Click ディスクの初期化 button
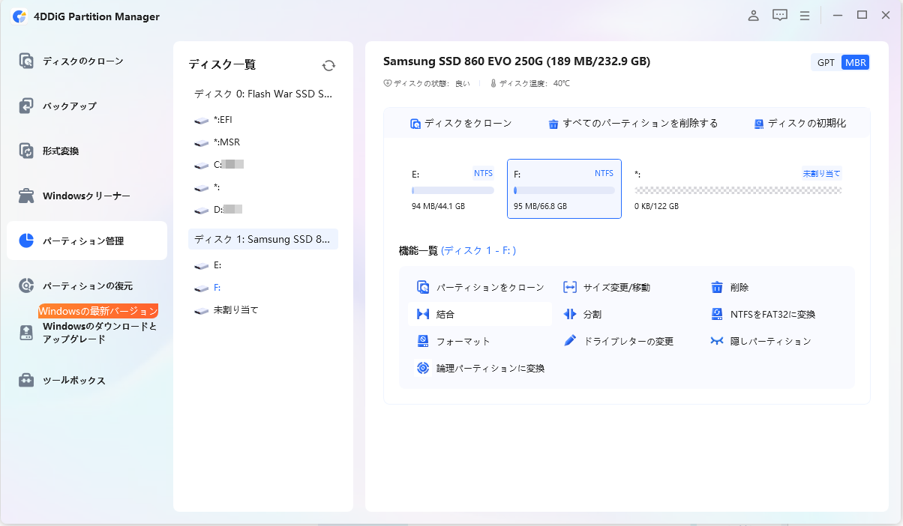Screen dimensions: 903x526 coord(799,124)
